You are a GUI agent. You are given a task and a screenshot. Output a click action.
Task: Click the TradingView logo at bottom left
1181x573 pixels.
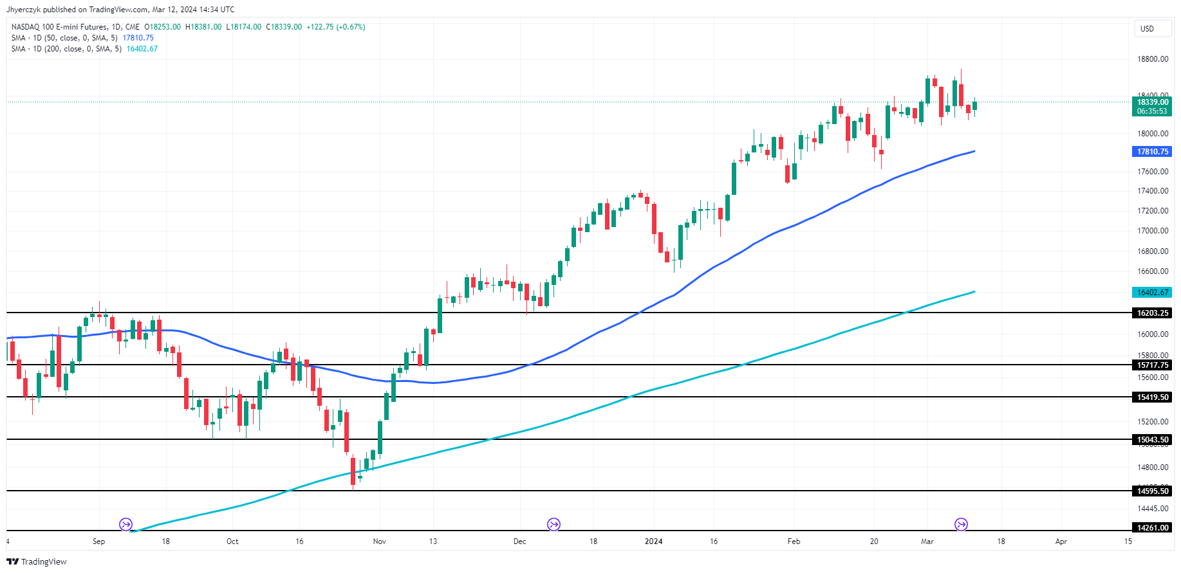[x=37, y=561]
